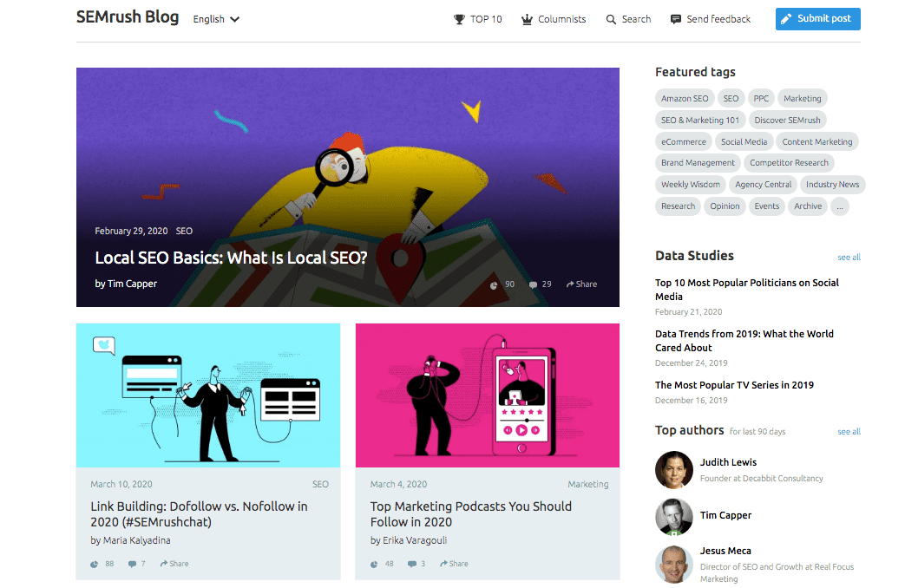Select the Research tag
Viewport: 905px width, 588px height.
tap(679, 206)
